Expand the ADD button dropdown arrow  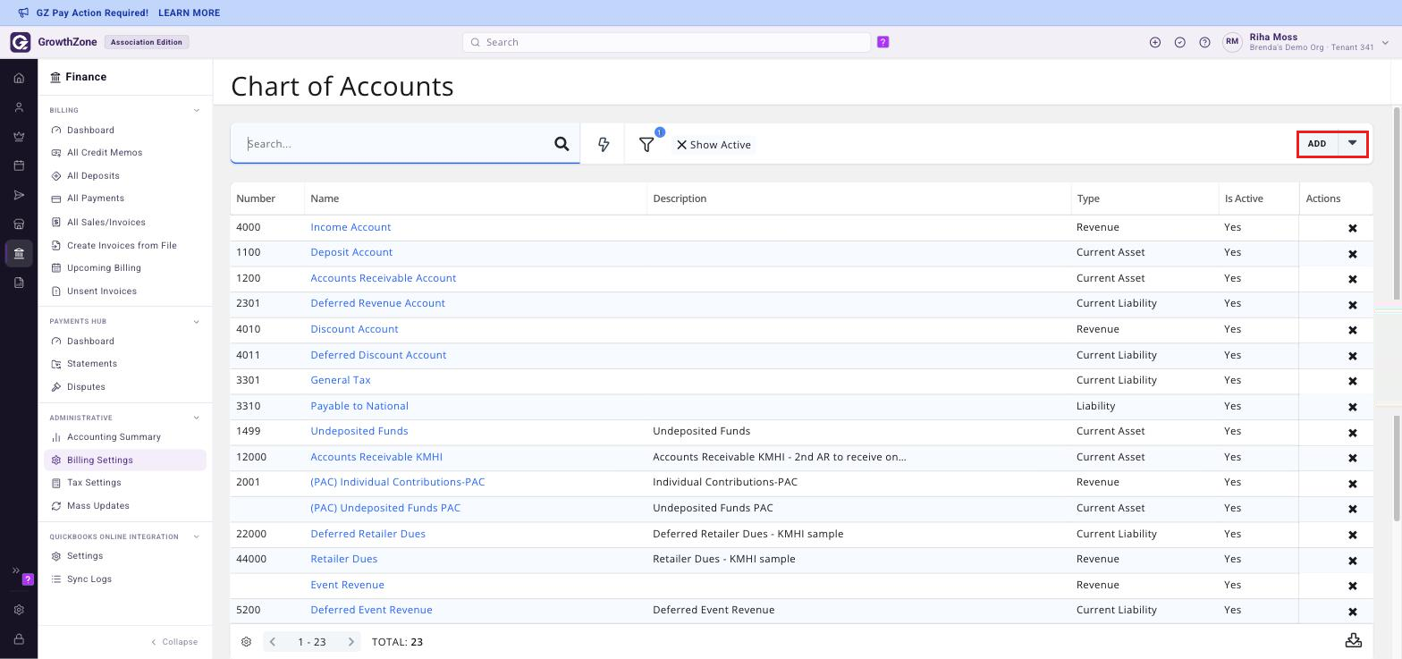pos(1353,143)
